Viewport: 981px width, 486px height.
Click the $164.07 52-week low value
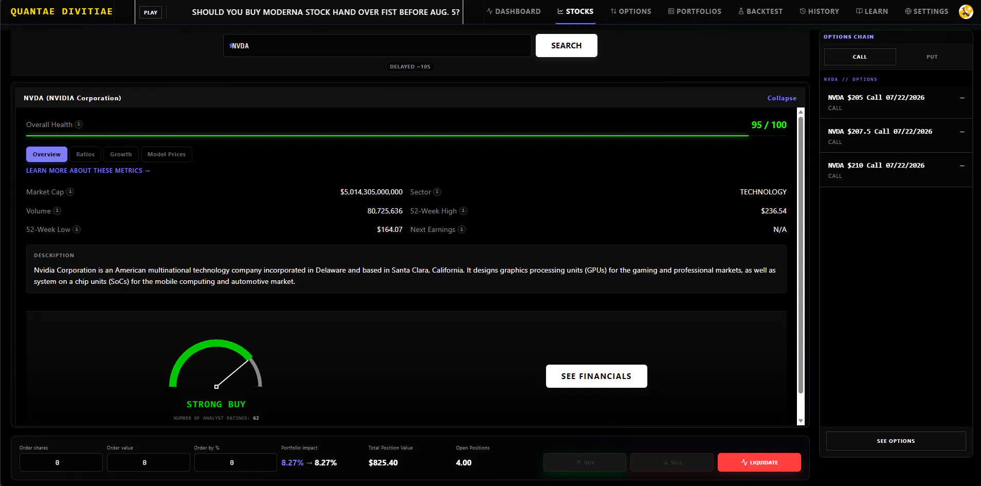tap(390, 229)
